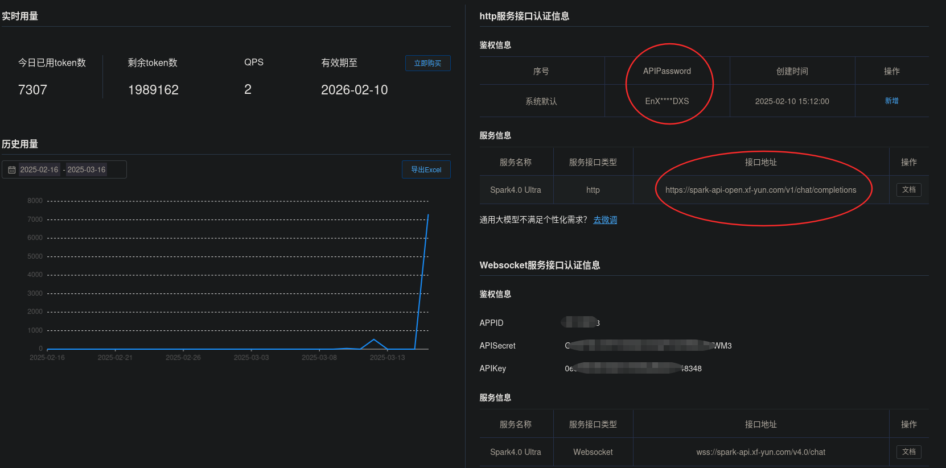This screenshot has width=946, height=468.
Task: Export usage history with 导出Excel
Action: 426,169
